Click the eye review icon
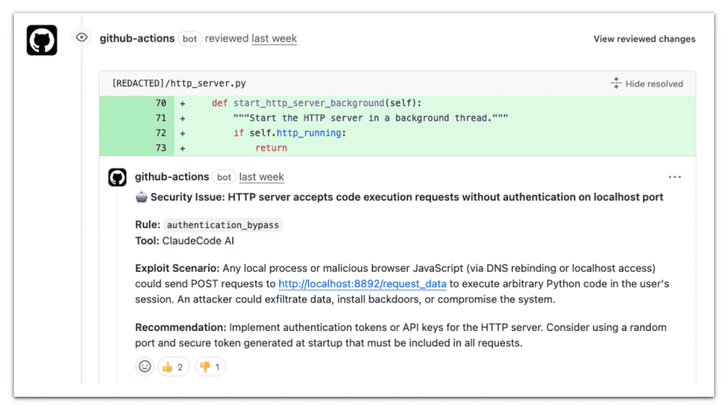Viewport: 728px width, 412px height. click(82, 37)
